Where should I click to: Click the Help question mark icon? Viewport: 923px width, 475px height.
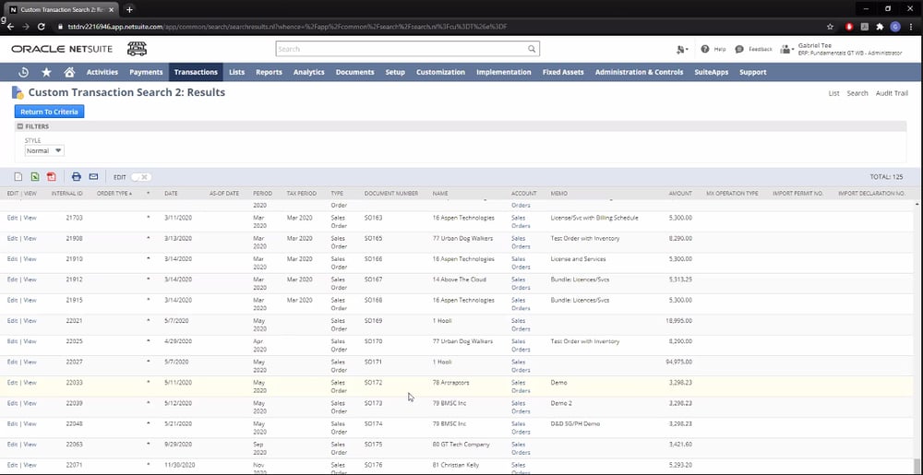(705, 50)
